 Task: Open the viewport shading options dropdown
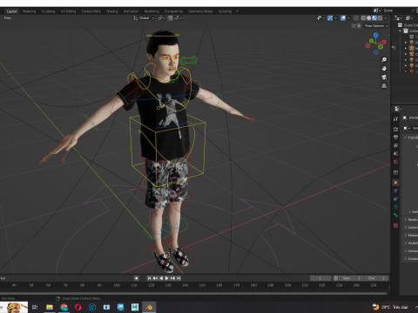[386, 18]
